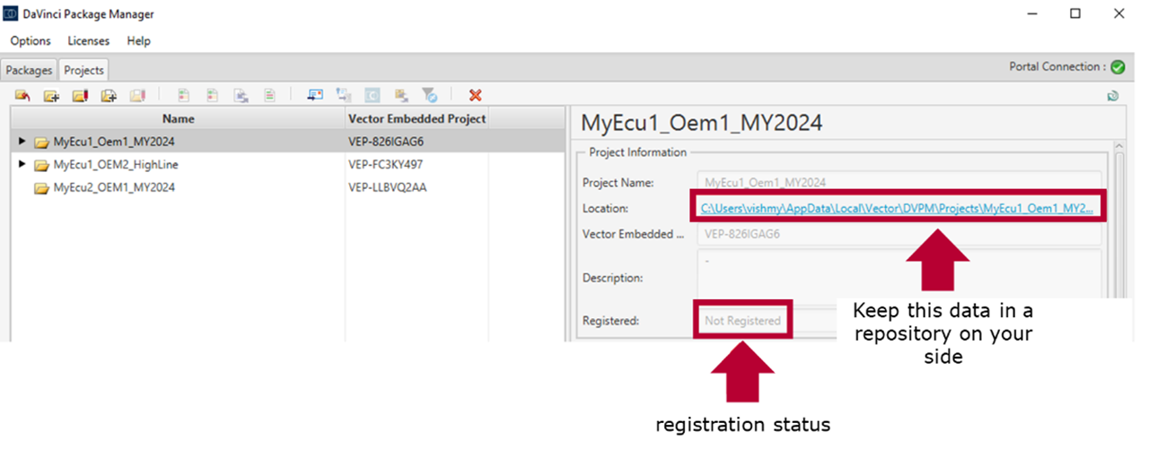Click the folder with red pencil icon
The width and height of the screenshot is (1166, 457).
point(80,95)
